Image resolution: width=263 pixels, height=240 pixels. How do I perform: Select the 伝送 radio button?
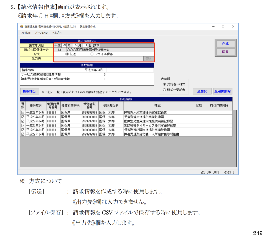point(67,54)
